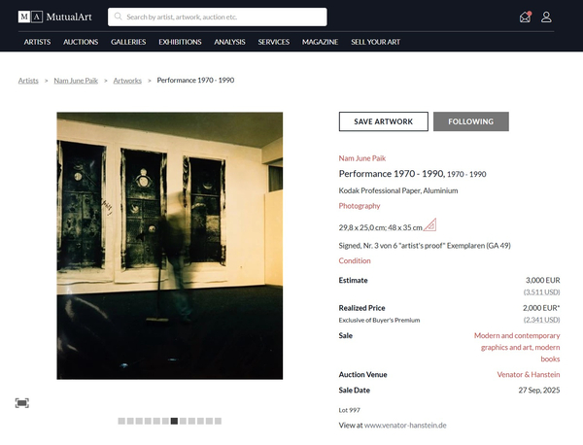Open the Artists menu

(37, 42)
